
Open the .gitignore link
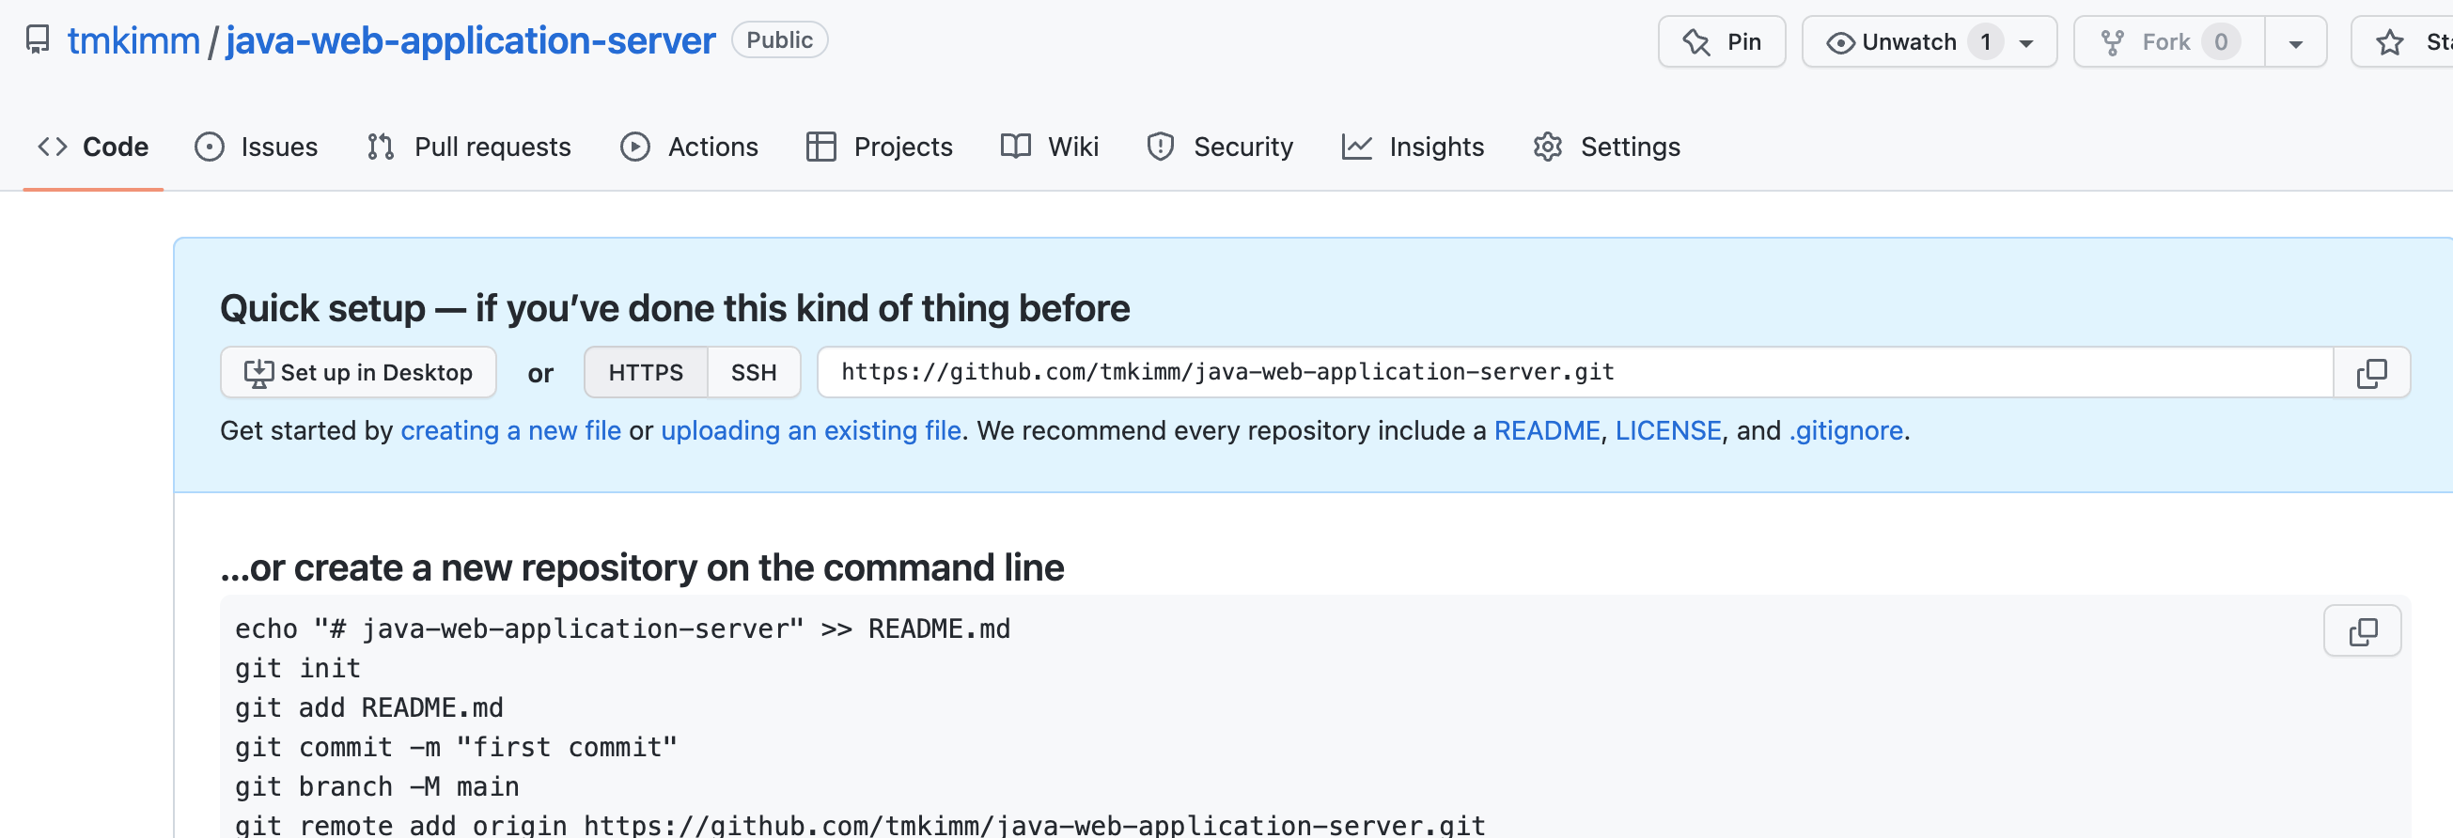pos(1846,430)
